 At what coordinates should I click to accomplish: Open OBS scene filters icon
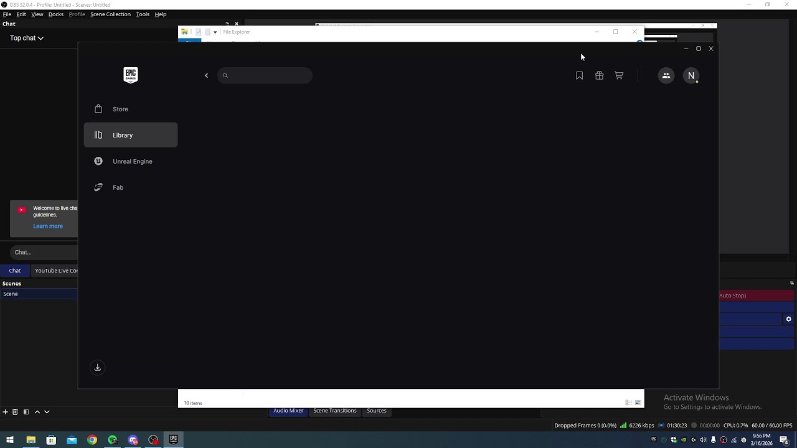26,412
